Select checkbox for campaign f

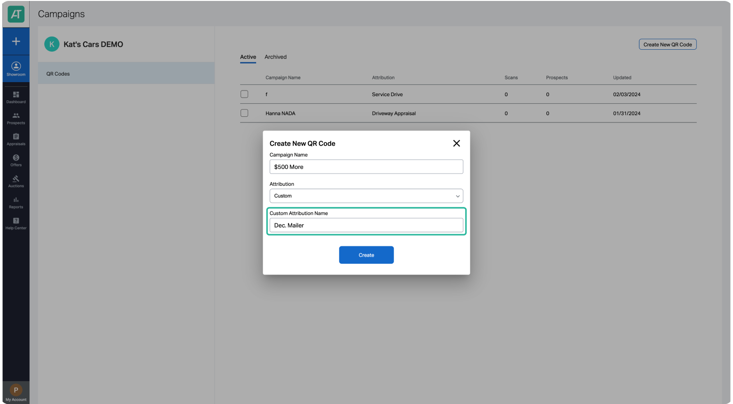pos(244,94)
